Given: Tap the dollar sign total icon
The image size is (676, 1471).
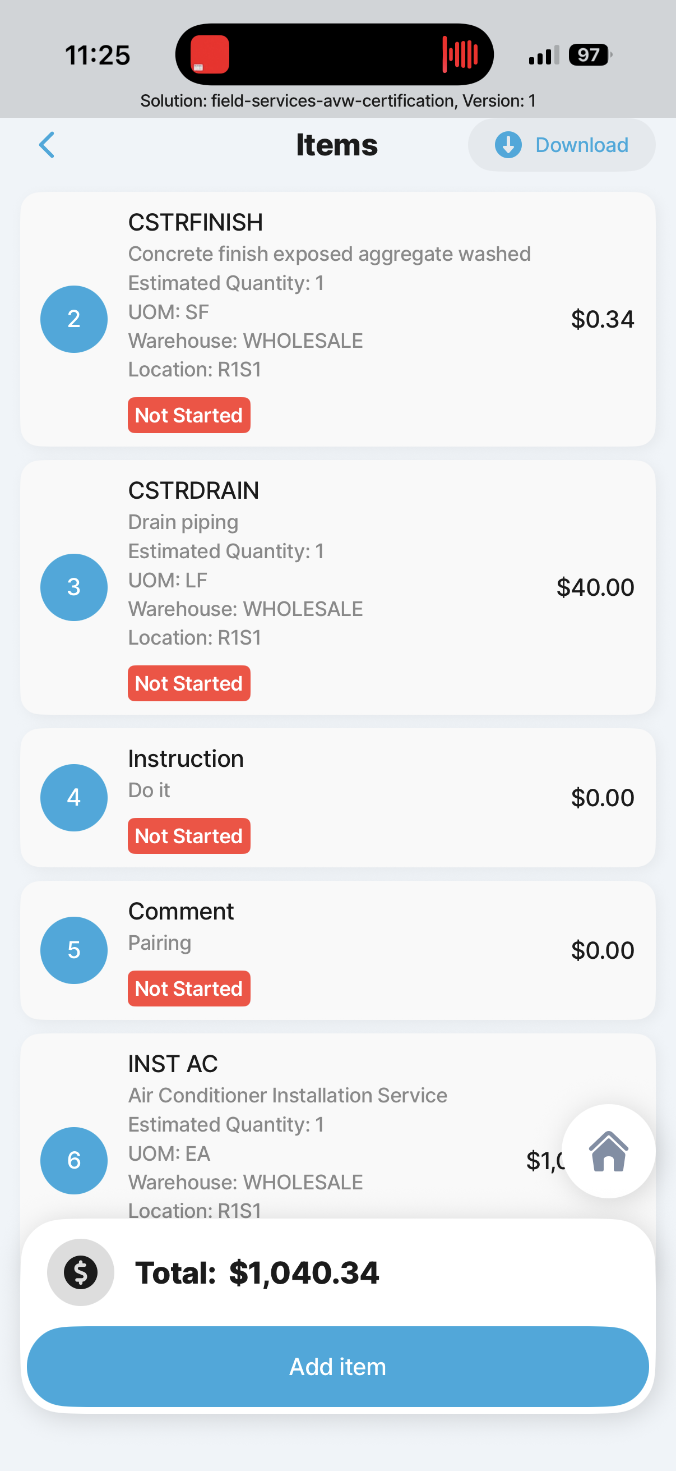Looking at the screenshot, I should 80,1272.
